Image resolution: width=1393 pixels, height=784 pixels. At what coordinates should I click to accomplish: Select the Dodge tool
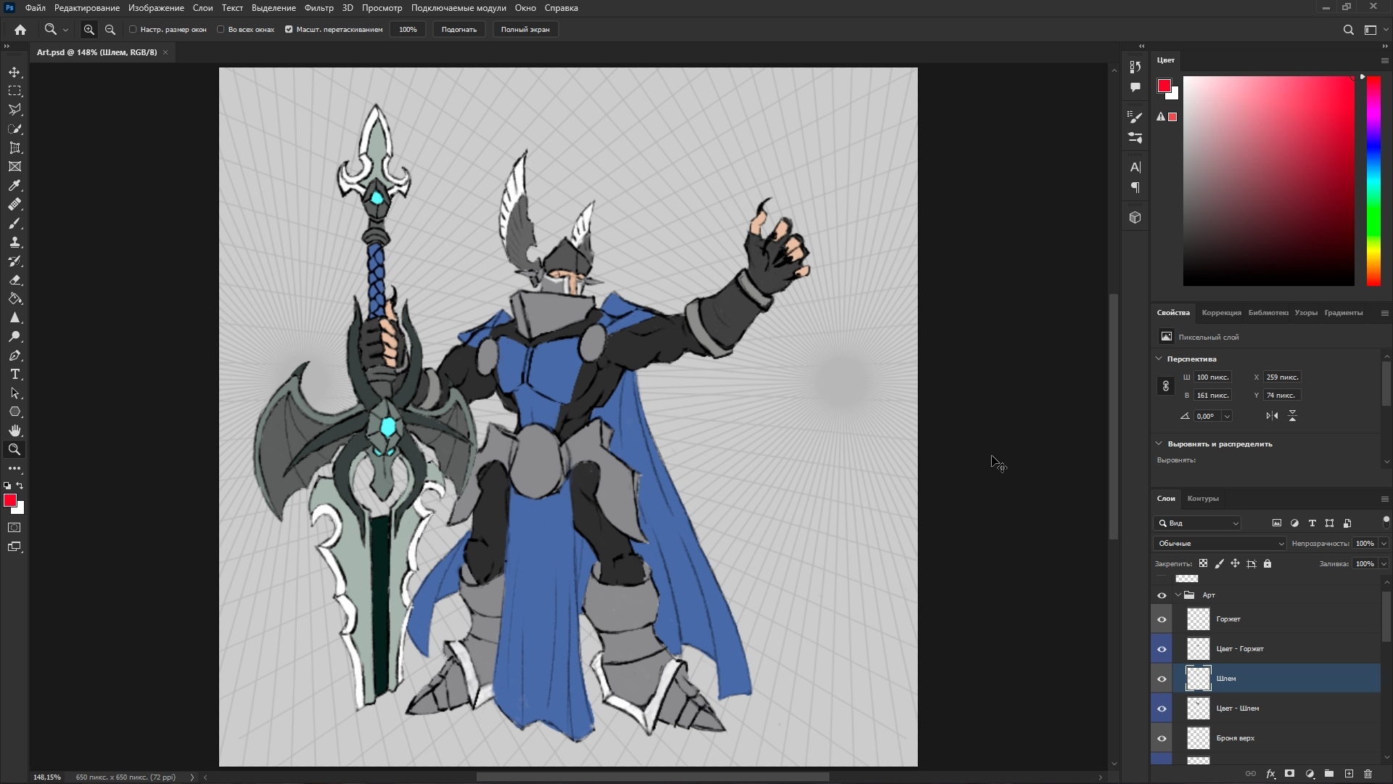(x=15, y=336)
